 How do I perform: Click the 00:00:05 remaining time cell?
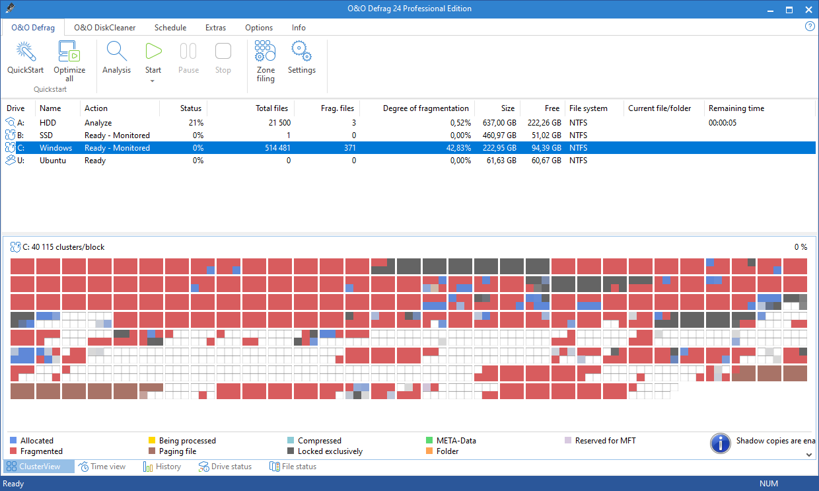(723, 123)
